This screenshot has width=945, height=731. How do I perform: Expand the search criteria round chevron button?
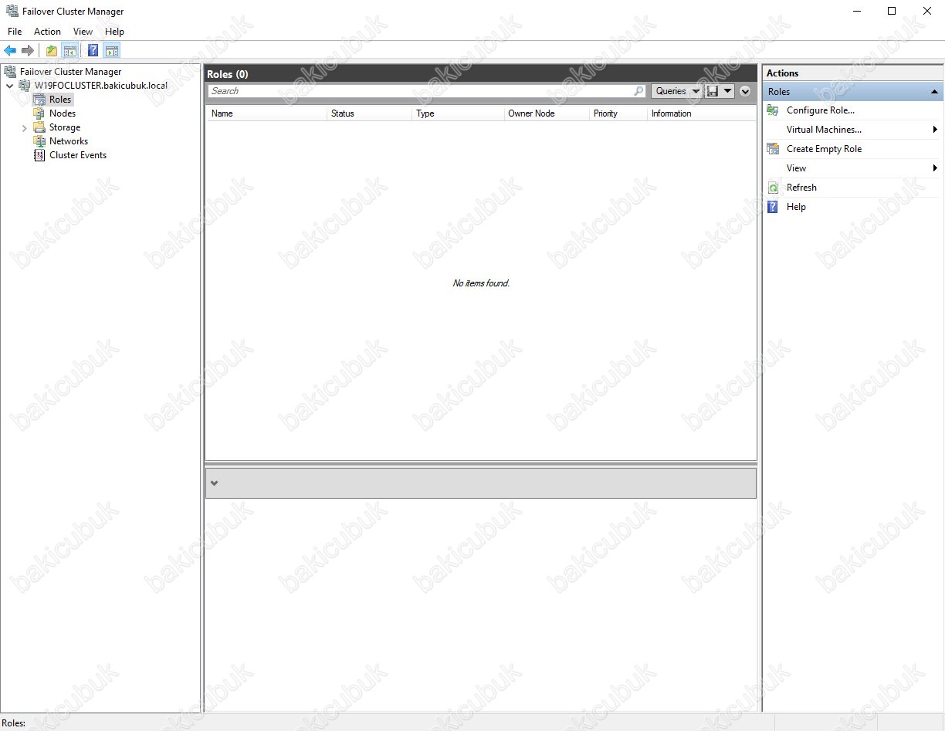tap(745, 91)
